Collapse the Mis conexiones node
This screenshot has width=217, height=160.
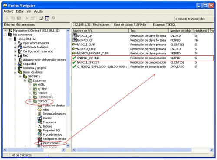click(x=5, y=35)
